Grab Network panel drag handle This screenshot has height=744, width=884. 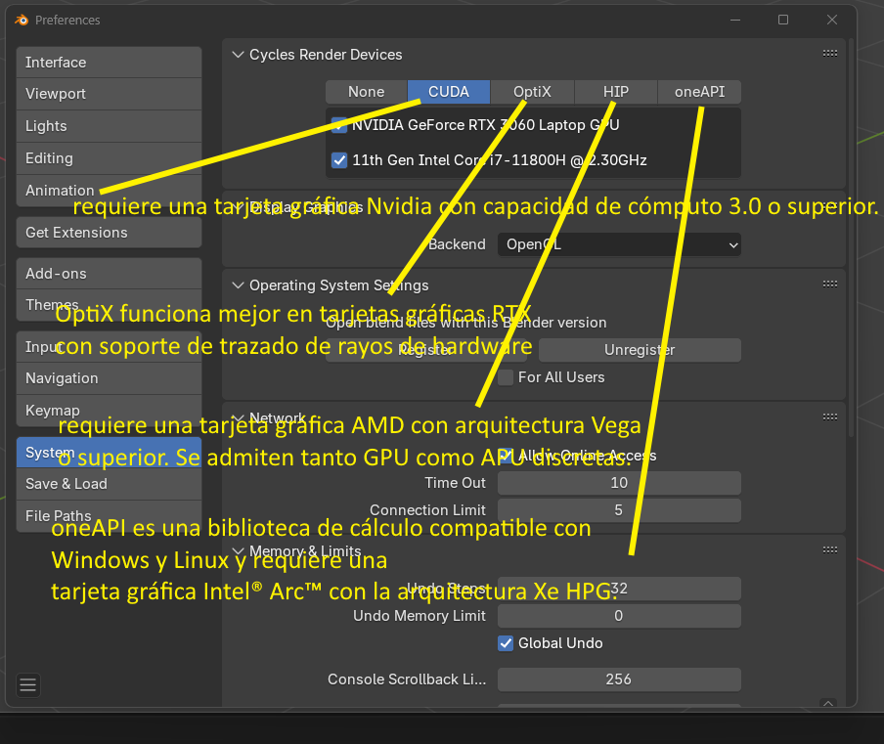830,417
